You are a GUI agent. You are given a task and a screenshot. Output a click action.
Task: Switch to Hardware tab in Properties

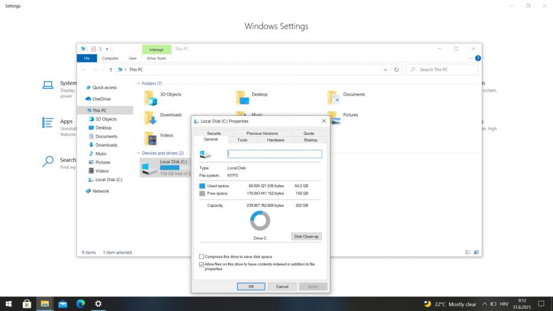click(276, 140)
